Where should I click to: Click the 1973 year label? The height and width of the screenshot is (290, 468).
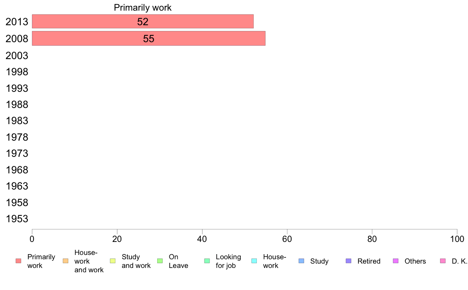17,154
